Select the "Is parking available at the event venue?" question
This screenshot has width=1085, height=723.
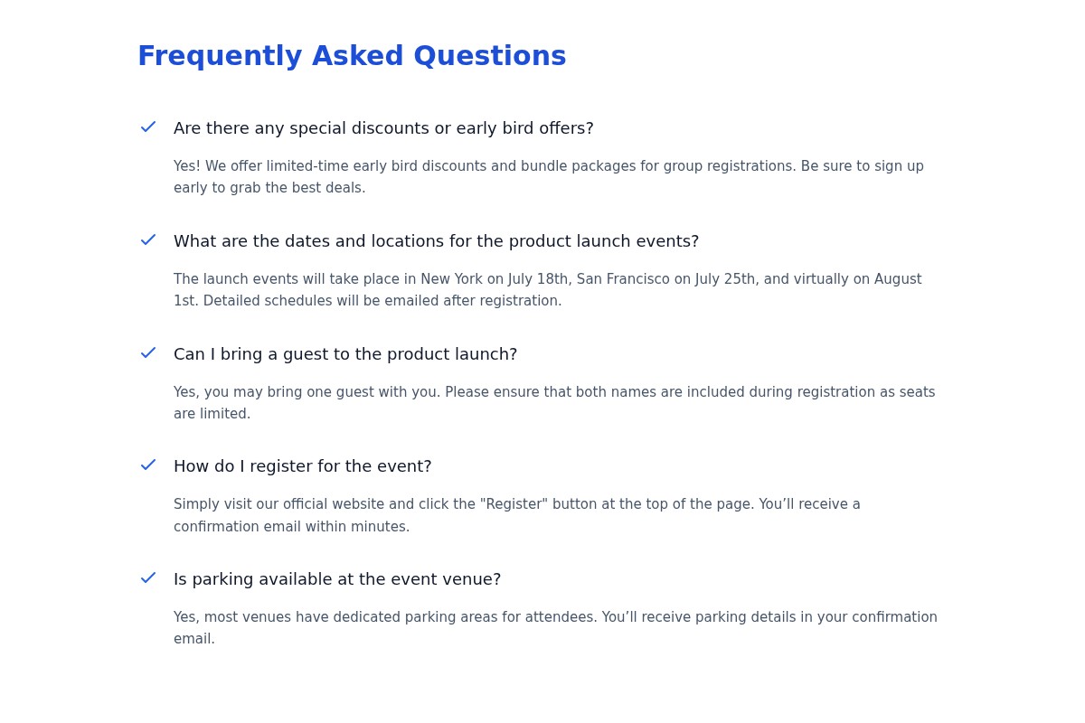click(x=336, y=579)
